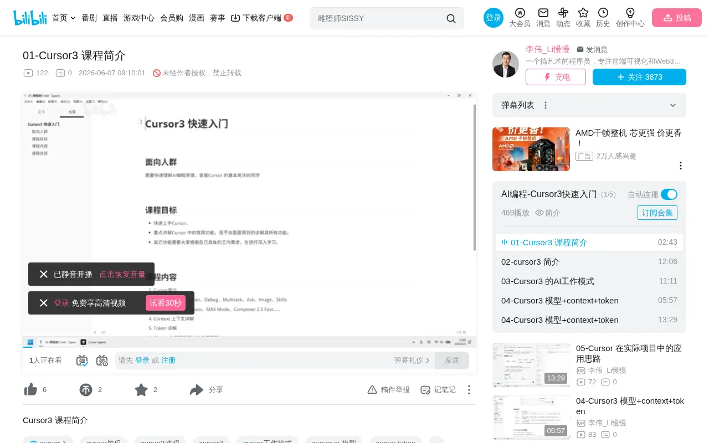Open 05-Cursor 在实际项目中的应用思路 thumbnail
The width and height of the screenshot is (709, 443).
click(531, 365)
